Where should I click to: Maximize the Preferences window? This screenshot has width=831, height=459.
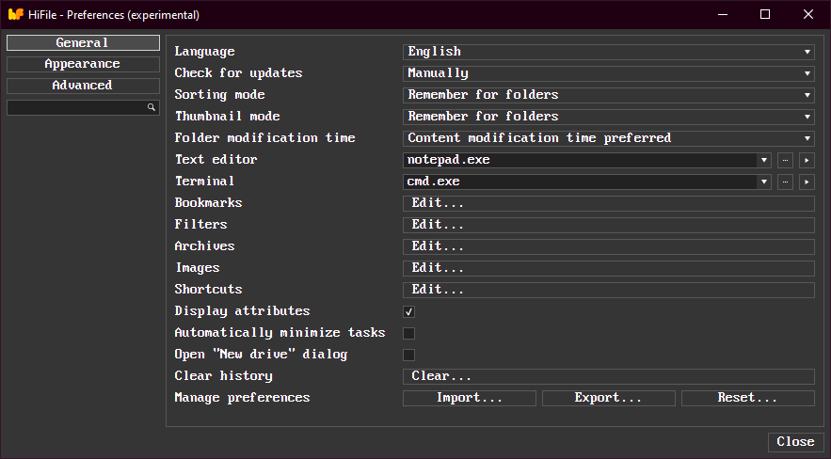(x=764, y=14)
